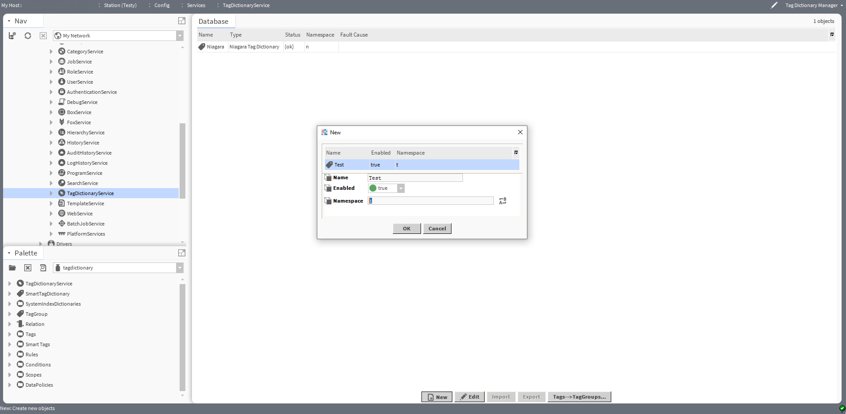Viewport: 846px width, 414px height.
Task: Click the batch rename icon beside Namespace
Action: coord(503,201)
